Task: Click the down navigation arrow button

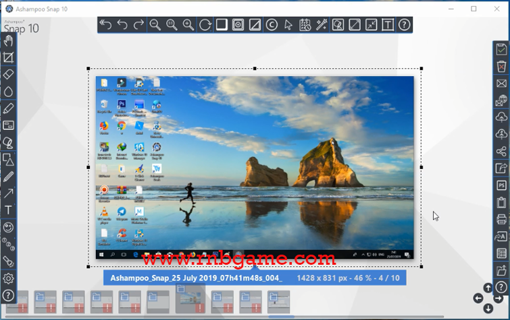Action: point(488,309)
